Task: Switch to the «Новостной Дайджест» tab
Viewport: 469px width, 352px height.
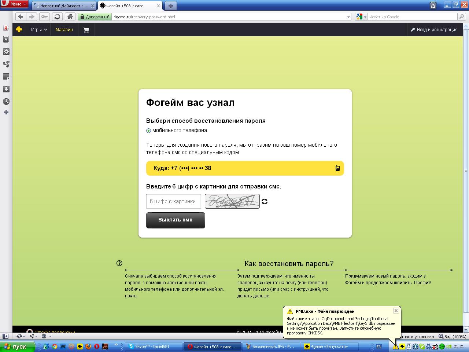Action: (64, 6)
